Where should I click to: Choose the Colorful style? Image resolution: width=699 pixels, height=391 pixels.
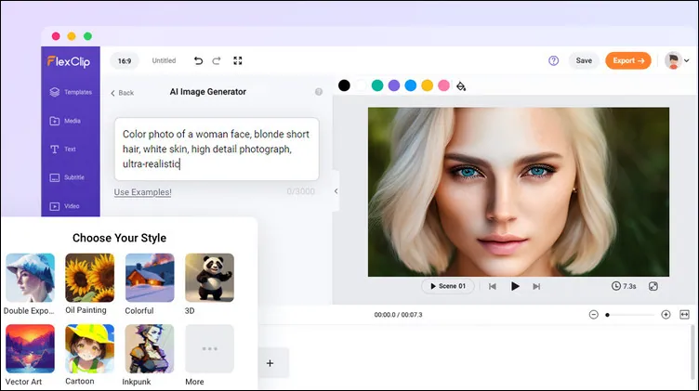(x=150, y=278)
